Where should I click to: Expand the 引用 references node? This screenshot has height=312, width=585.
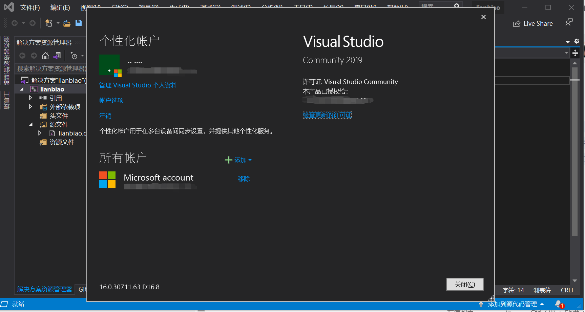pos(31,98)
